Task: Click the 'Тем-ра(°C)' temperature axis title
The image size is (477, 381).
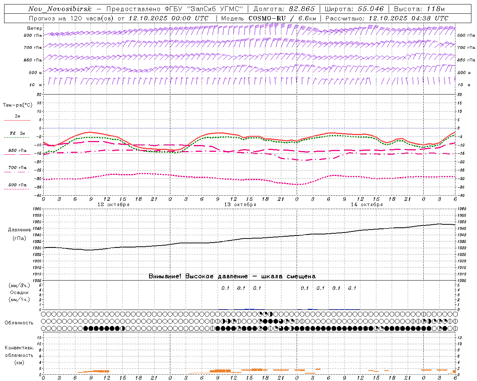Action: [x=18, y=105]
